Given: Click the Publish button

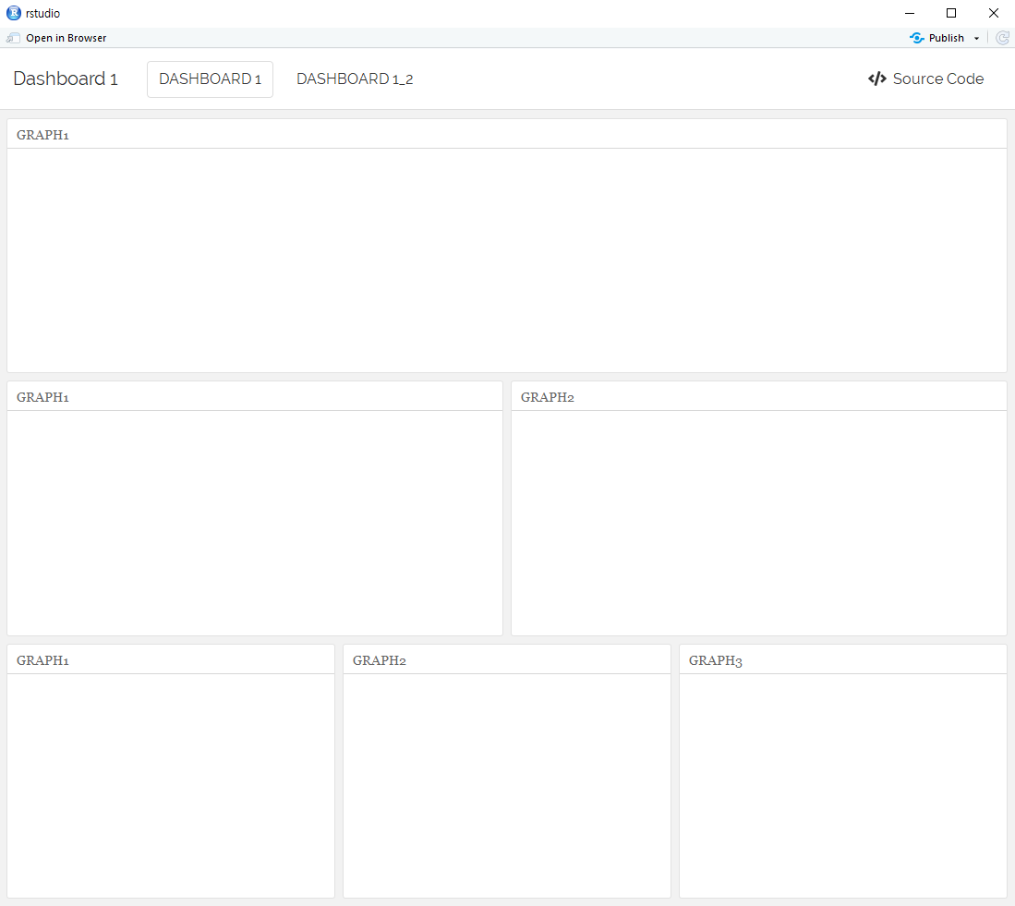Looking at the screenshot, I should 945,38.
